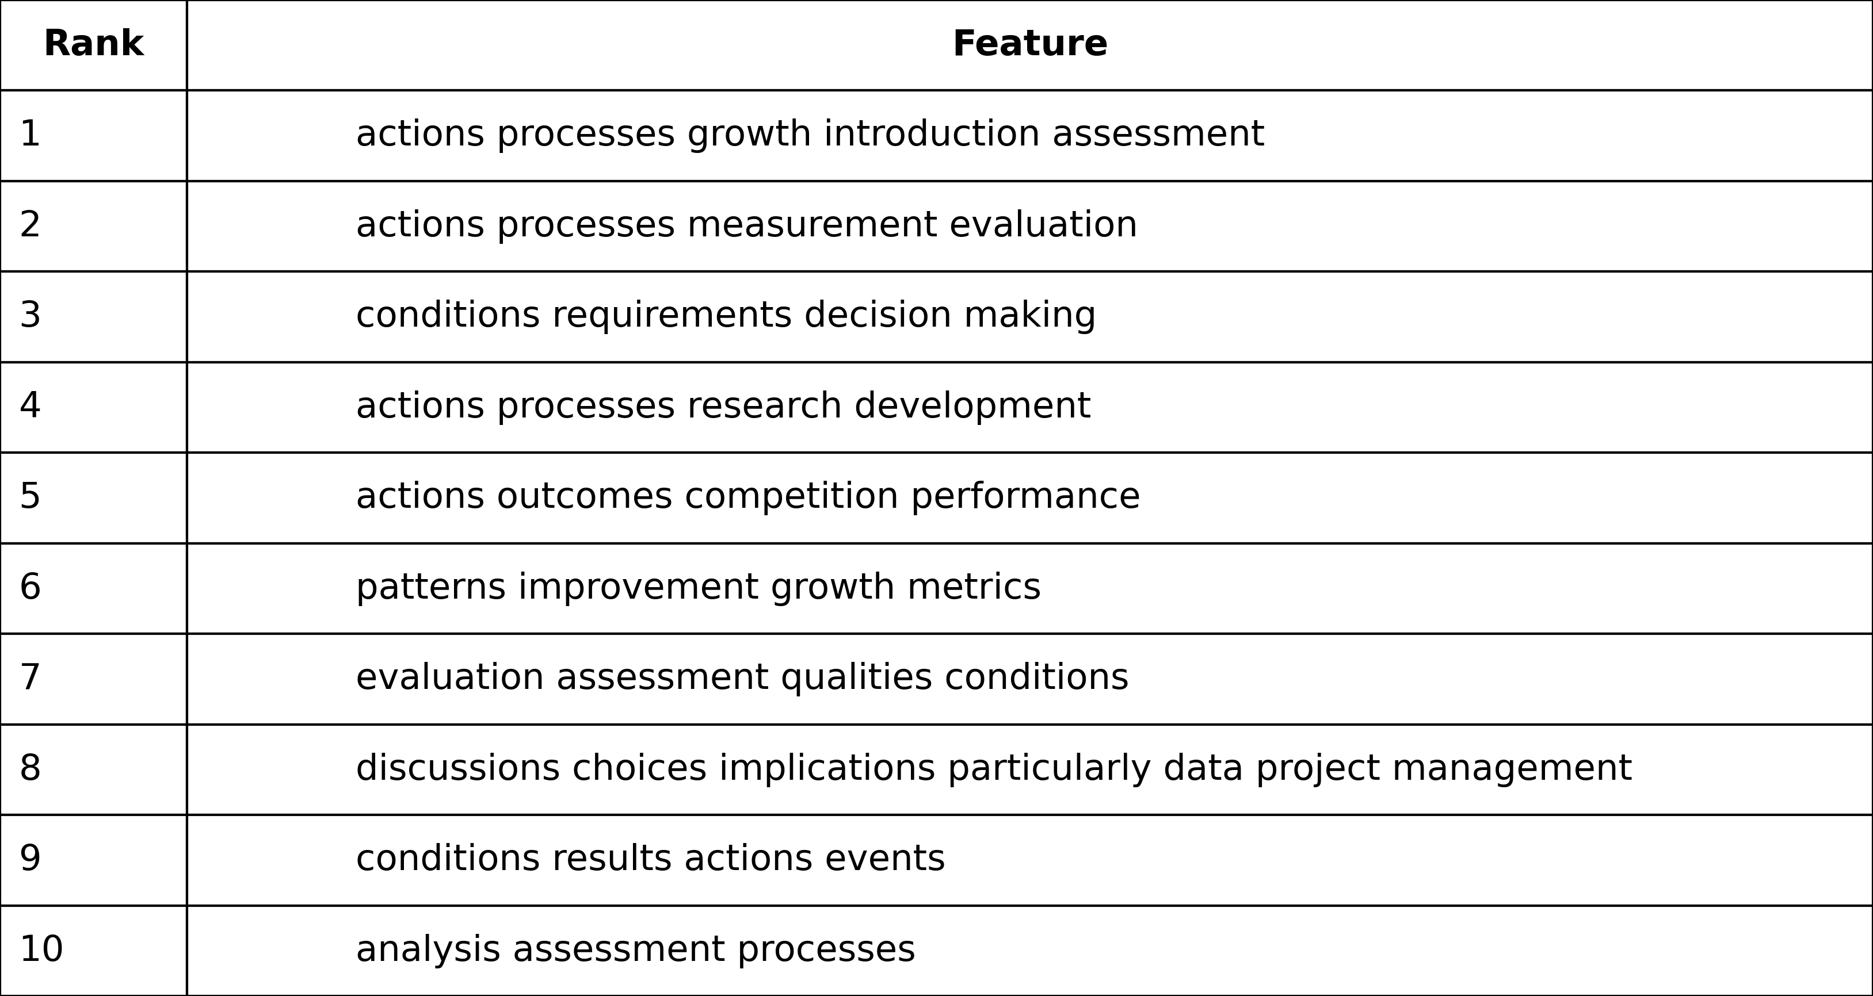Click rank number 6 cell
The height and width of the screenshot is (996, 1873).
coord(30,587)
